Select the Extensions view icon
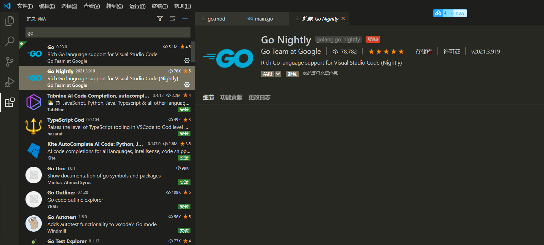 click(x=10, y=102)
